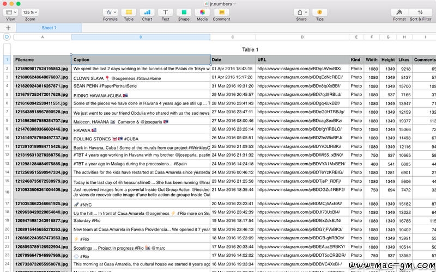Click the jr.numbers window title

coord(221,4)
